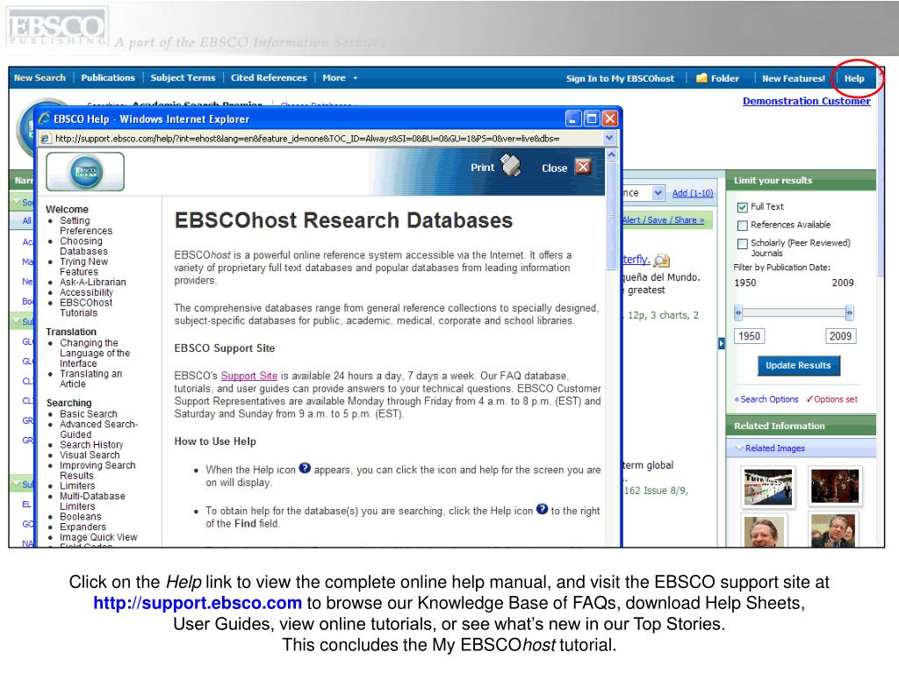The height and width of the screenshot is (674, 899).
Task: Click the help window scrollbar up arrow
Action: pos(612,154)
